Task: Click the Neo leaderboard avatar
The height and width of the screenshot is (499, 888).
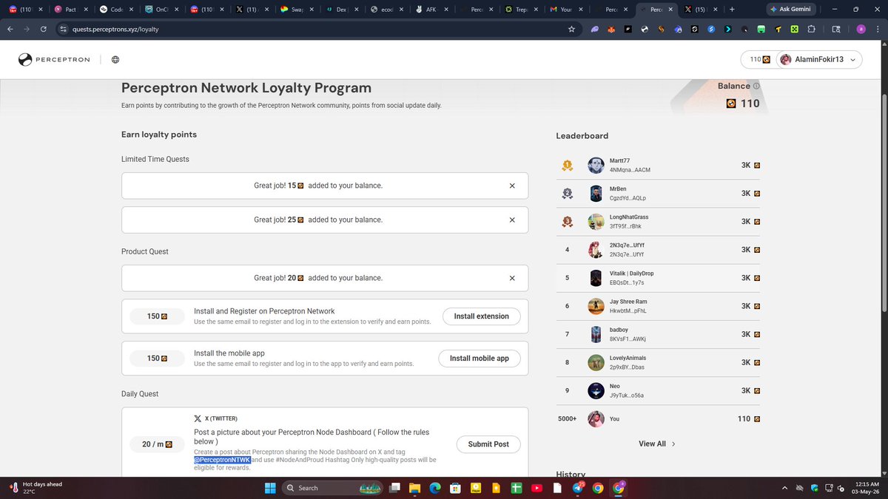Action: pos(596,391)
